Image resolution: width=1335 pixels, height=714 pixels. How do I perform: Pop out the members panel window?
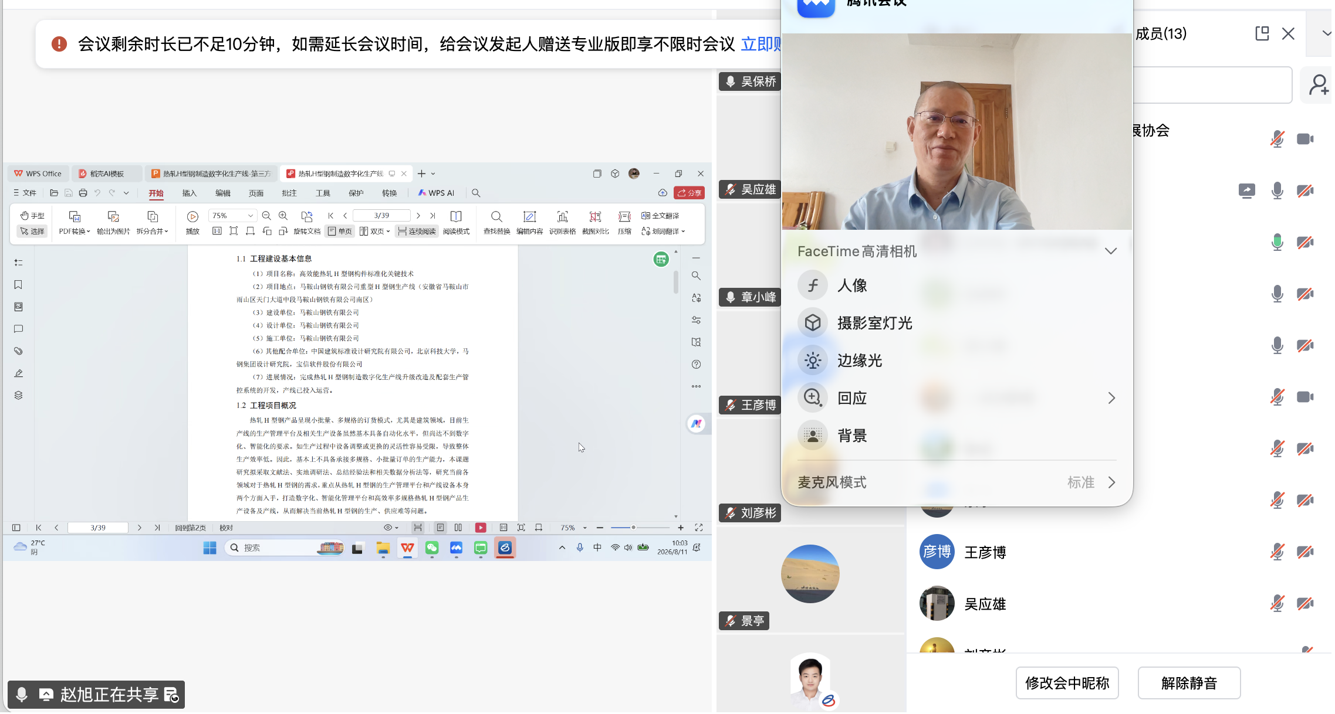(1262, 33)
